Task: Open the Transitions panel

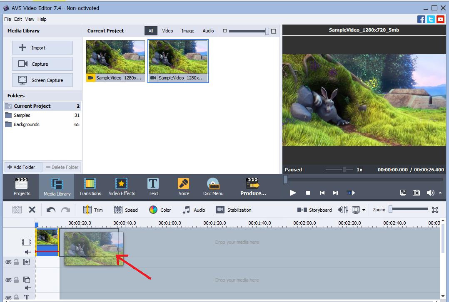Action: pos(90,187)
